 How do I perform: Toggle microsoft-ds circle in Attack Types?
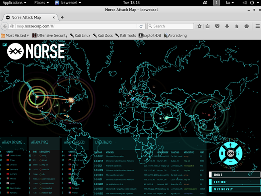click(40, 188)
